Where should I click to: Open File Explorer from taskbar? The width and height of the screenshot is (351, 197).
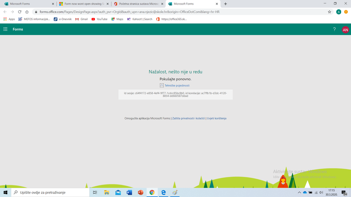106,192
